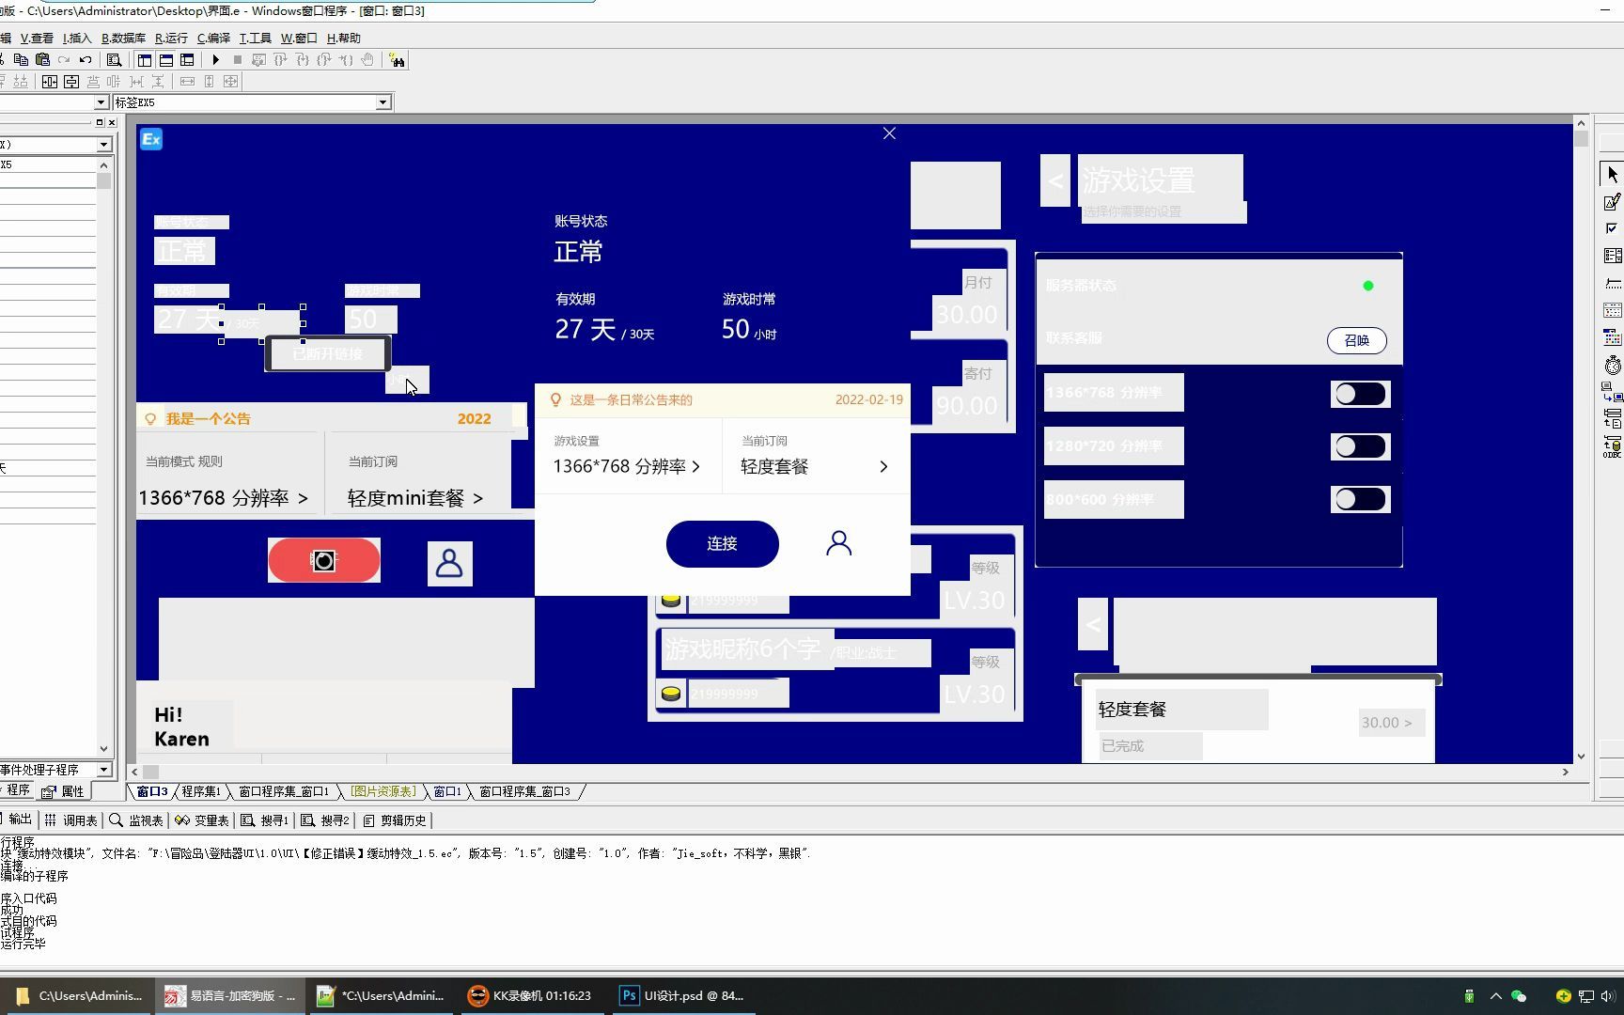The width and height of the screenshot is (1624, 1015).
Task: Click the green server status indicator
Action: tap(1368, 286)
